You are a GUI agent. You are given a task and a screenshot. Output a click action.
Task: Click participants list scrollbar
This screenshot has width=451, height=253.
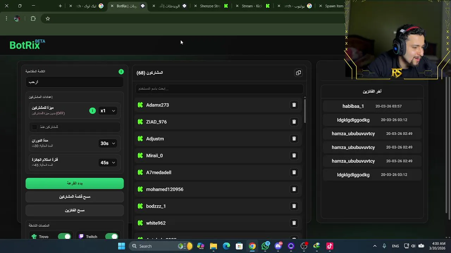click(x=305, y=111)
